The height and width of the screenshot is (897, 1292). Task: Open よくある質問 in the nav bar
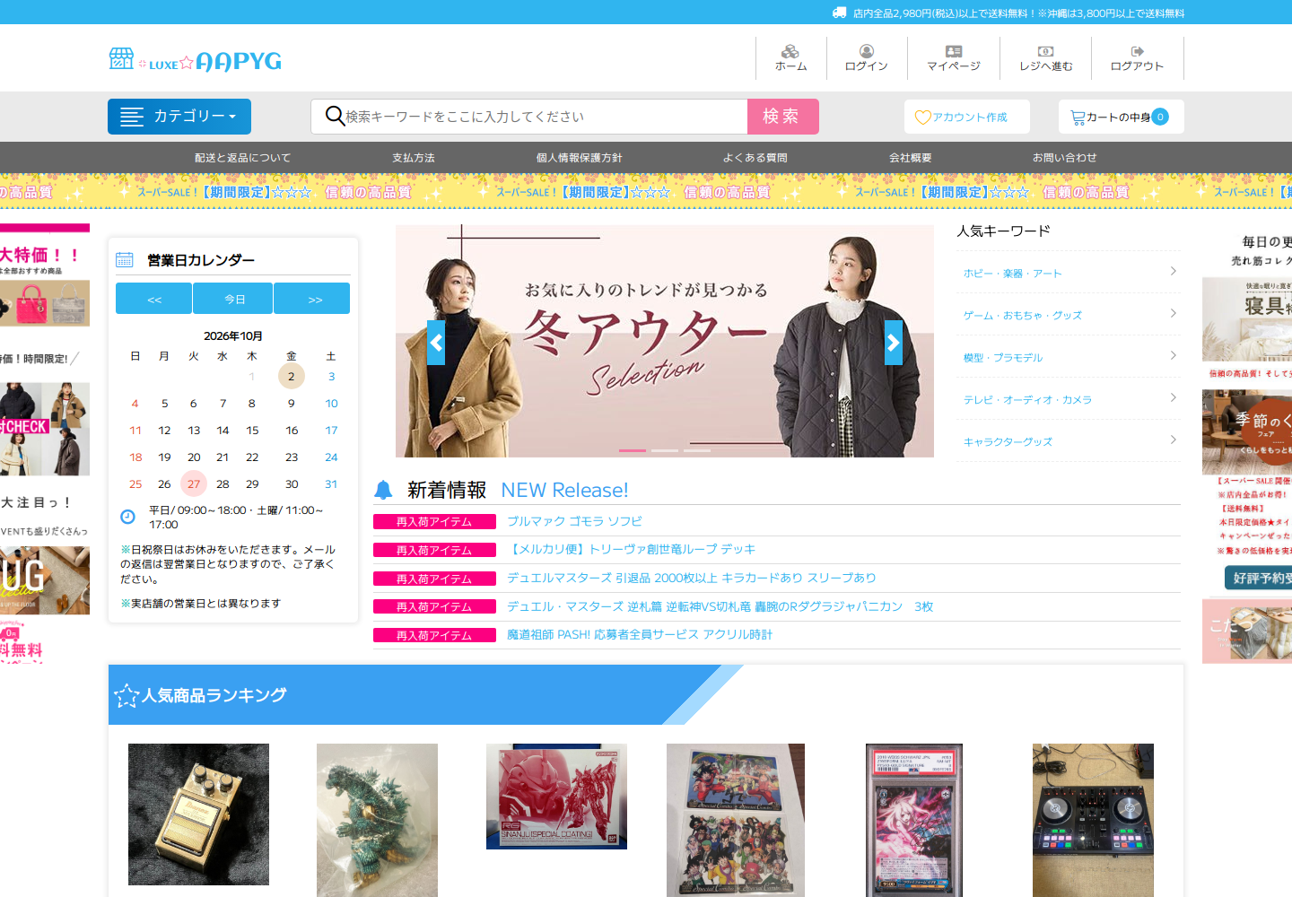pyautogui.click(x=755, y=158)
